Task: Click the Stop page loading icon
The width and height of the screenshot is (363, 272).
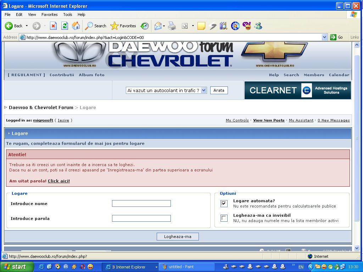Action: pyautogui.click(x=53, y=26)
